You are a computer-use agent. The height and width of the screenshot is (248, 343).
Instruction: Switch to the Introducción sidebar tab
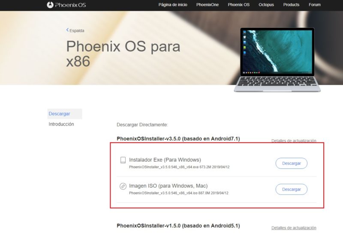pos(61,124)
